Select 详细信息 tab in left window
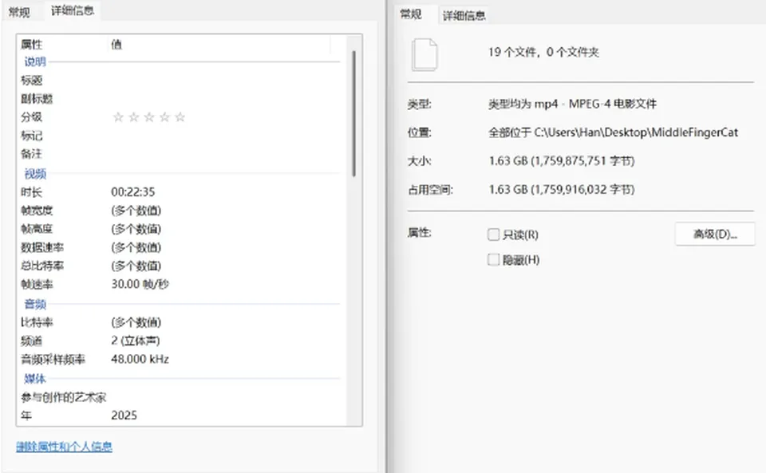This screenshot has height=473, width=766. [73, 10]
